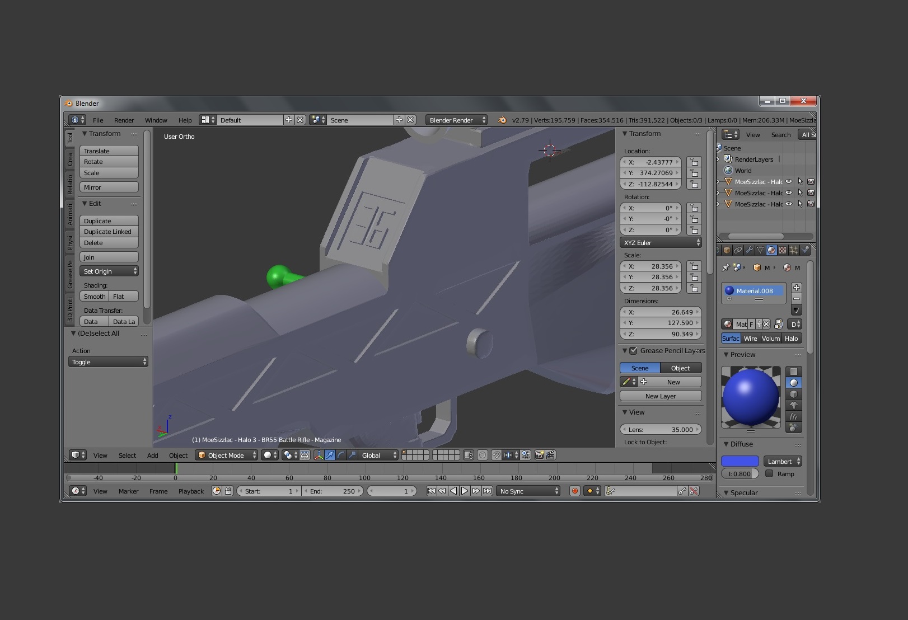Click the outliner horizontal scrollbar

coord(756,236)
